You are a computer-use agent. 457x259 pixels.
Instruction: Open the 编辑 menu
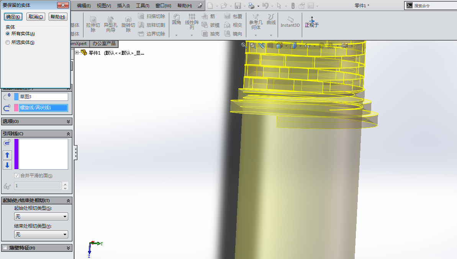click(x=84, y=5)
